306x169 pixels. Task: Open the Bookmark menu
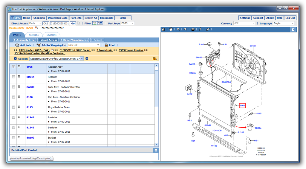pos(106,18)
